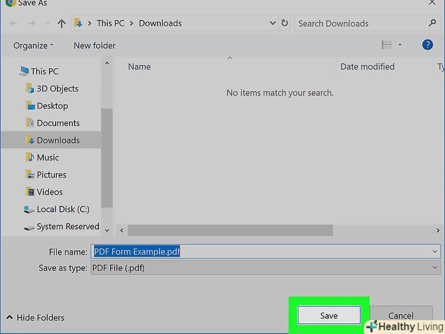Select Desktop folder in navigation pane
This screenshot has width=445, height=334.
[52, 106]
